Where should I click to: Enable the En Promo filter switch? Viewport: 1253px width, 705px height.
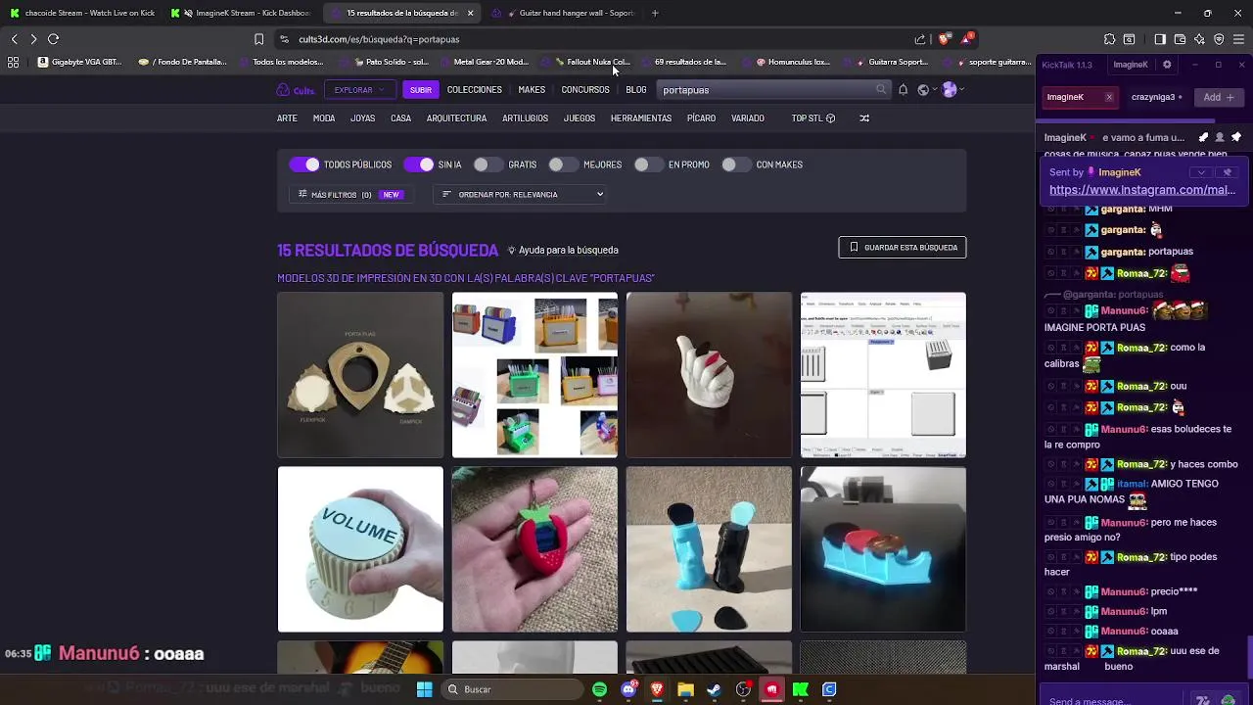(x=649, y=164)
